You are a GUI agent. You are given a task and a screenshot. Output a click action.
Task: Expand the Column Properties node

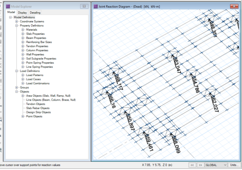point(23,50)
